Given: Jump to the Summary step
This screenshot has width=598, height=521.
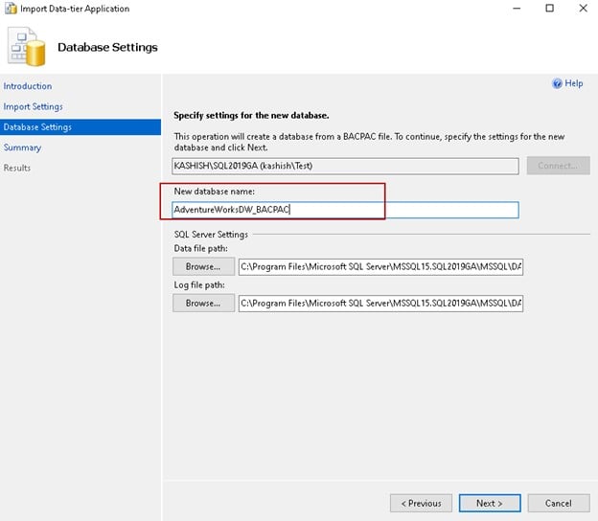Looking at the screenshot, I should (22, 147).
